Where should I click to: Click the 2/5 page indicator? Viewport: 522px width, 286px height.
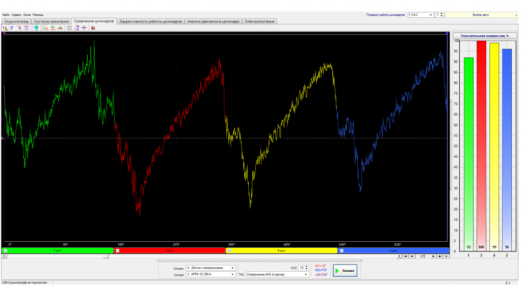(423, 256)
